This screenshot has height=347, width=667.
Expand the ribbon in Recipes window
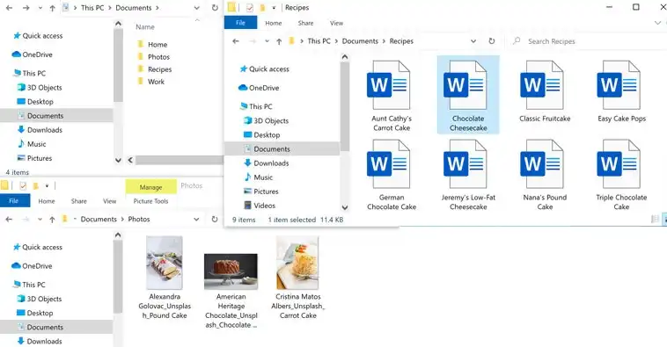[657, 23]
